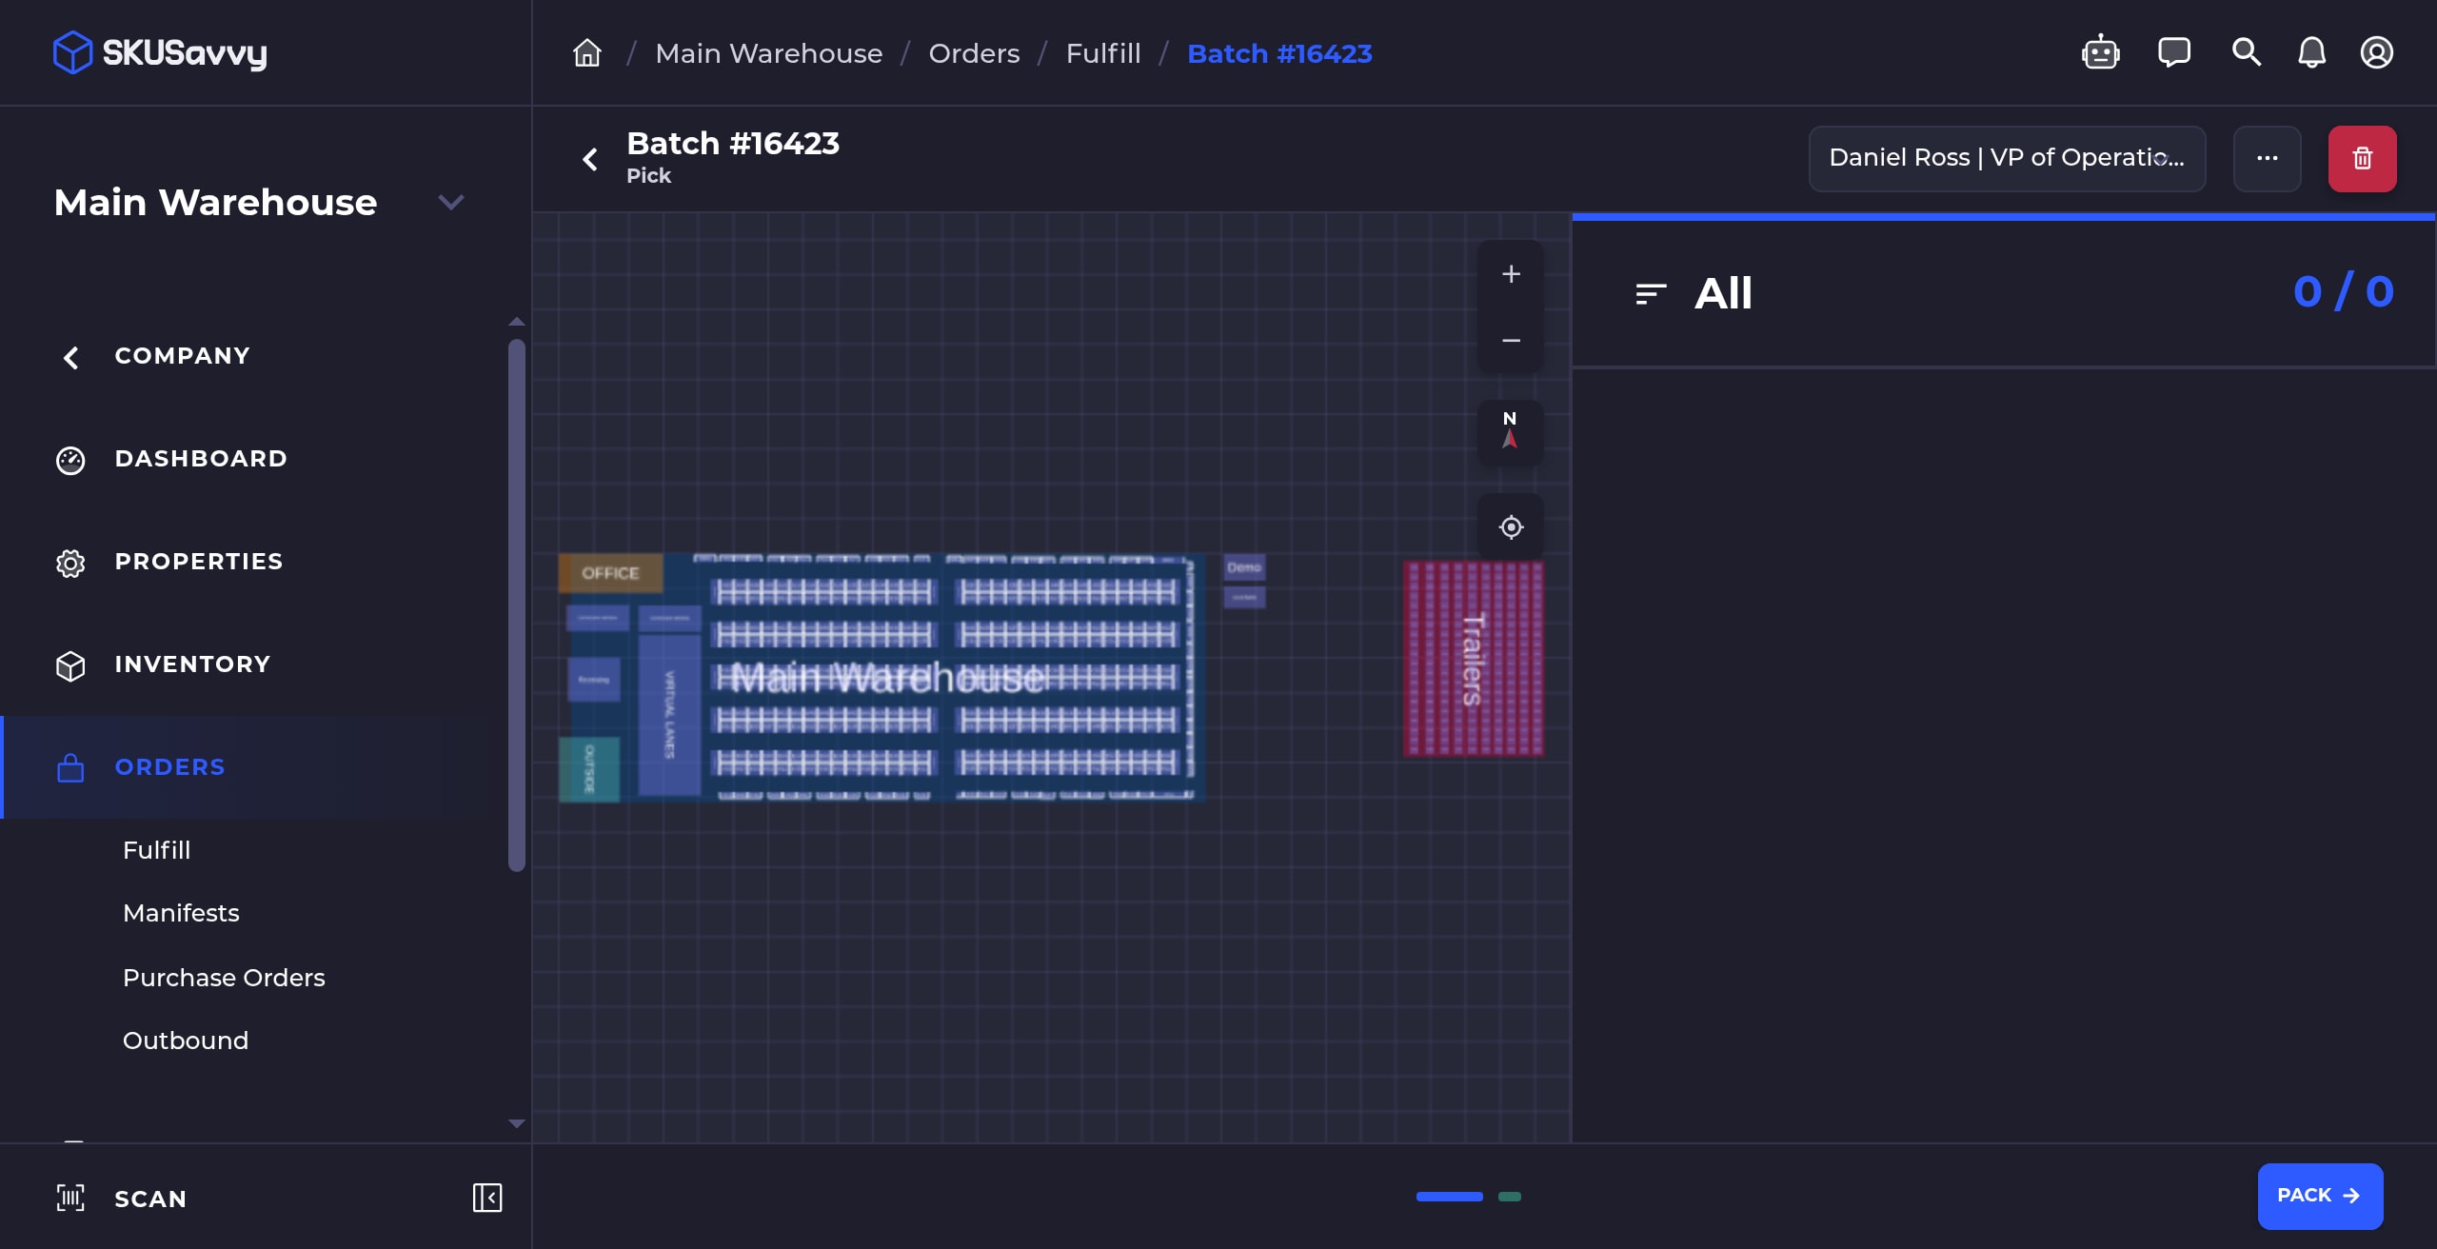Open search with magnifier icon
This screenshot has height=1249, width=2437.
pyautogui.click(x=2247, y=52)
